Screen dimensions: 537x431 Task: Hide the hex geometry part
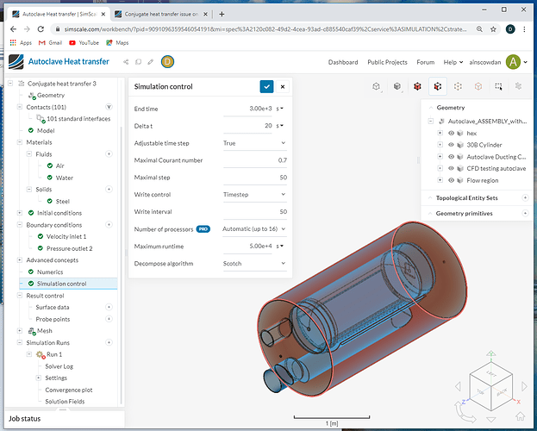pos(450,134)
